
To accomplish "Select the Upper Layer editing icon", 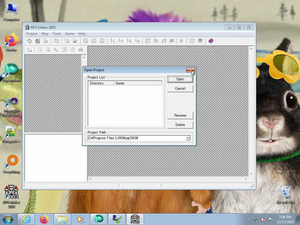I will coord(94,41).
